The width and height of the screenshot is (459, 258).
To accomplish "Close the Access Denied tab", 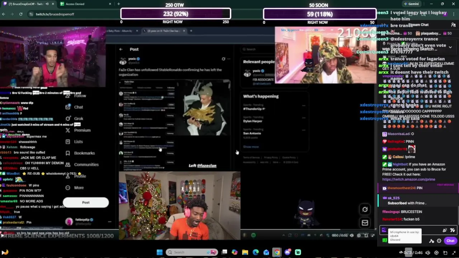I will pyautogui.click(x=110, y=4).
